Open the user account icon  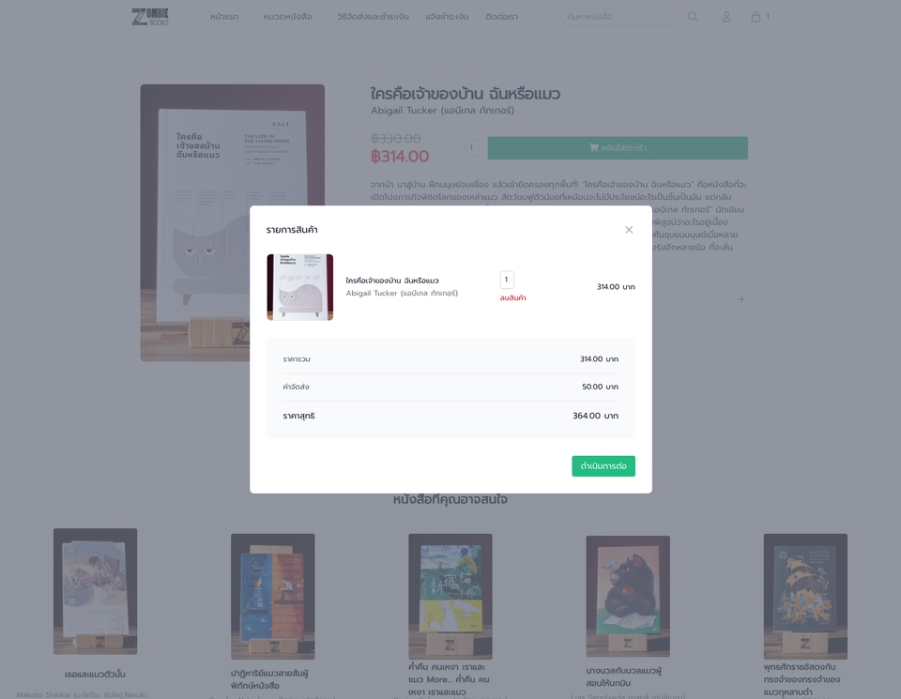[x=726, y=17]
